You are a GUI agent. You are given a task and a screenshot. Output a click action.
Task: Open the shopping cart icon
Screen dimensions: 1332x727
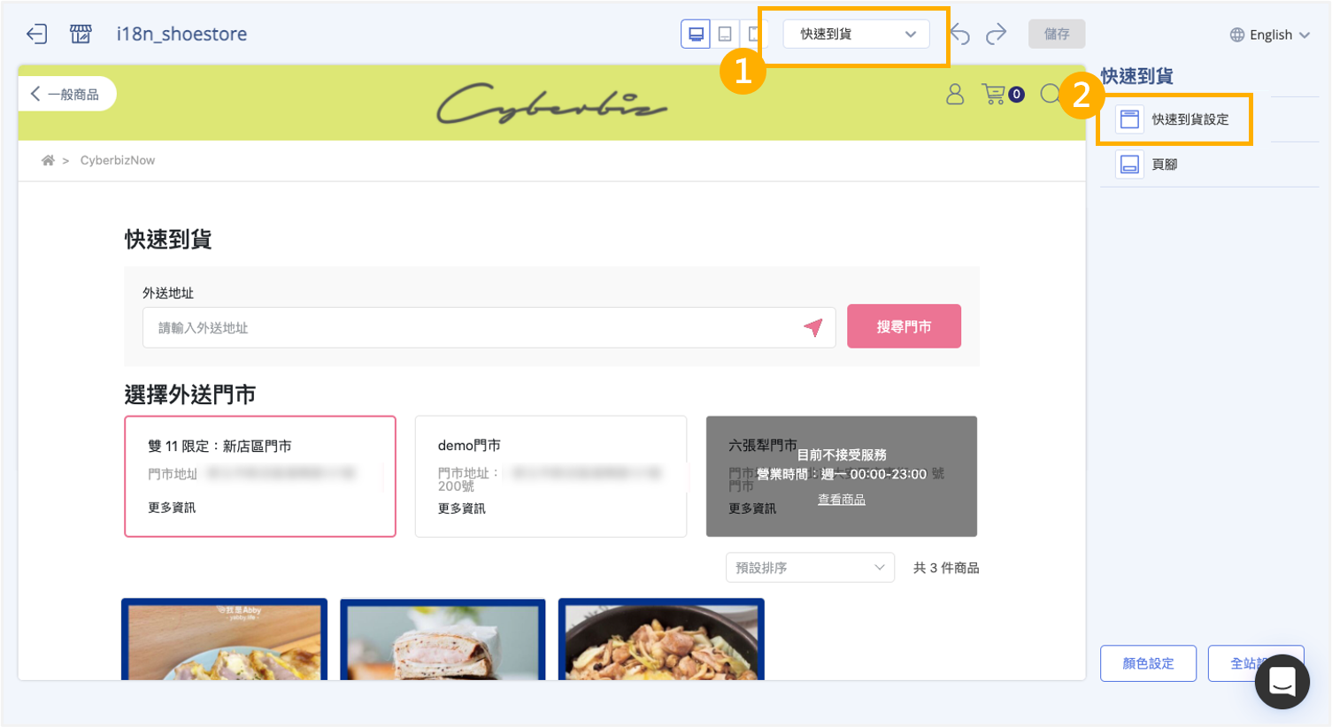point(994,94)
